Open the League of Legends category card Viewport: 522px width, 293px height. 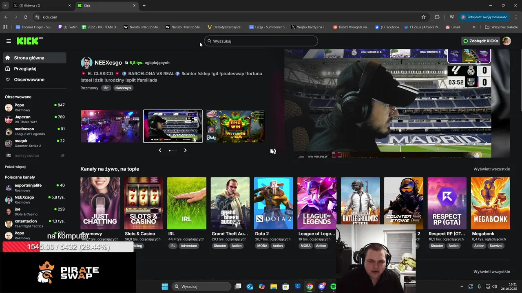pos(317,203)
